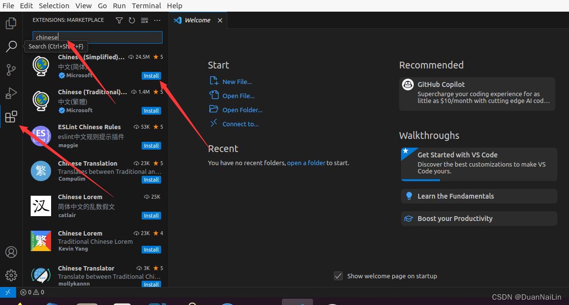Click 'open a folder' link under Recent

(306, 163)
